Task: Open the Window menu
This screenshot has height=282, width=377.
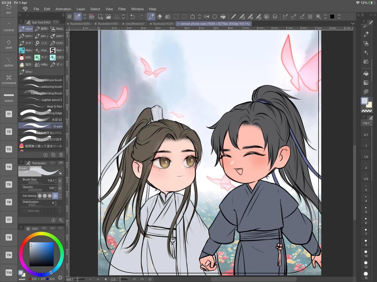Action: click(137, 9)
